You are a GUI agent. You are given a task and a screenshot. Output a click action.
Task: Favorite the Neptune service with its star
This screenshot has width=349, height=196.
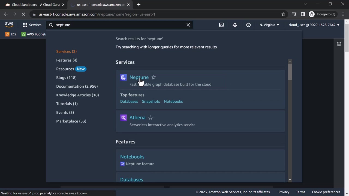point(154,77)
